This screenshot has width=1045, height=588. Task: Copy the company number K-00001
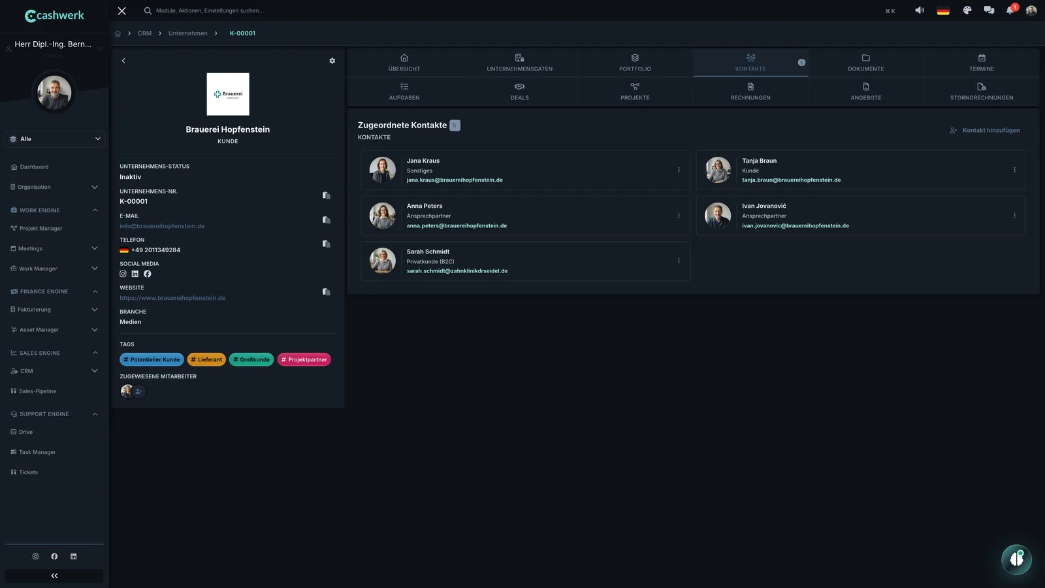coord(326,195)
